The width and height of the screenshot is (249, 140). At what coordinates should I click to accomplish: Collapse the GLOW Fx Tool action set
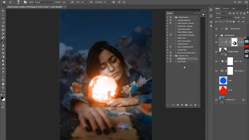pos(174,56)
